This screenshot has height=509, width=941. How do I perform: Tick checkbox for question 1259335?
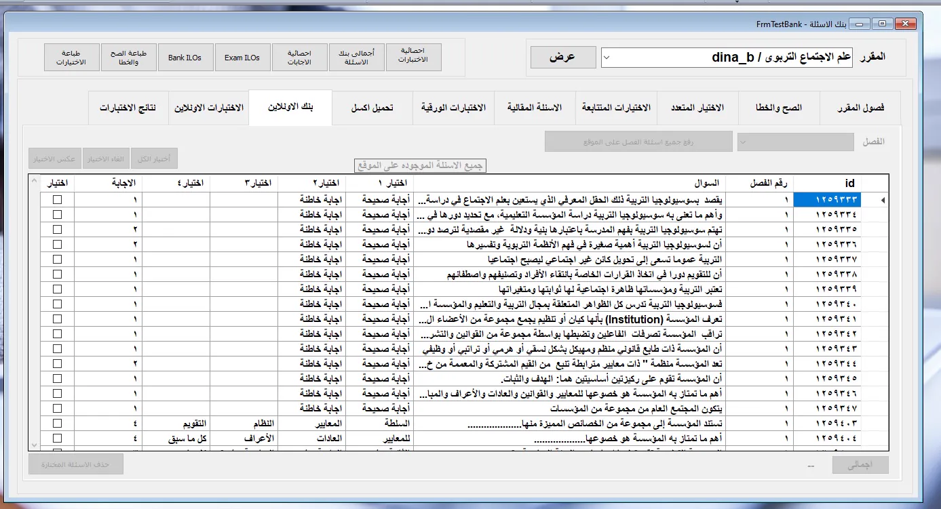click(57, 230)
